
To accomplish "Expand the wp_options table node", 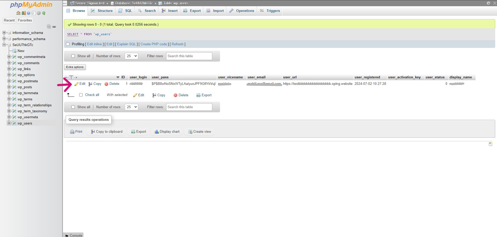I will (x=9, y=75).
